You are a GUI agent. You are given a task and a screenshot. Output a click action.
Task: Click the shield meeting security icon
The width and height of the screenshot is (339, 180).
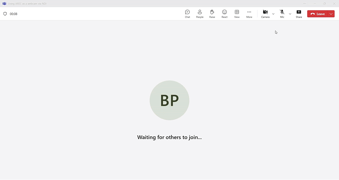(x=5, y=14)
